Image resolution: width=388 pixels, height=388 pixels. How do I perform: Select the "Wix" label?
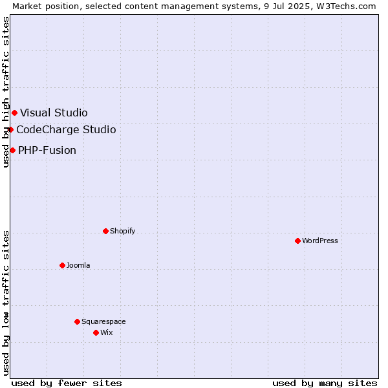(107, 332)
